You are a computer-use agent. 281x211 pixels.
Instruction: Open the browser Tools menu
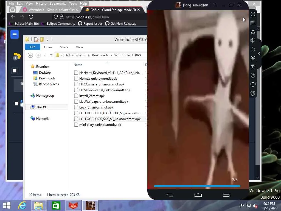click(x=73, y=3)
